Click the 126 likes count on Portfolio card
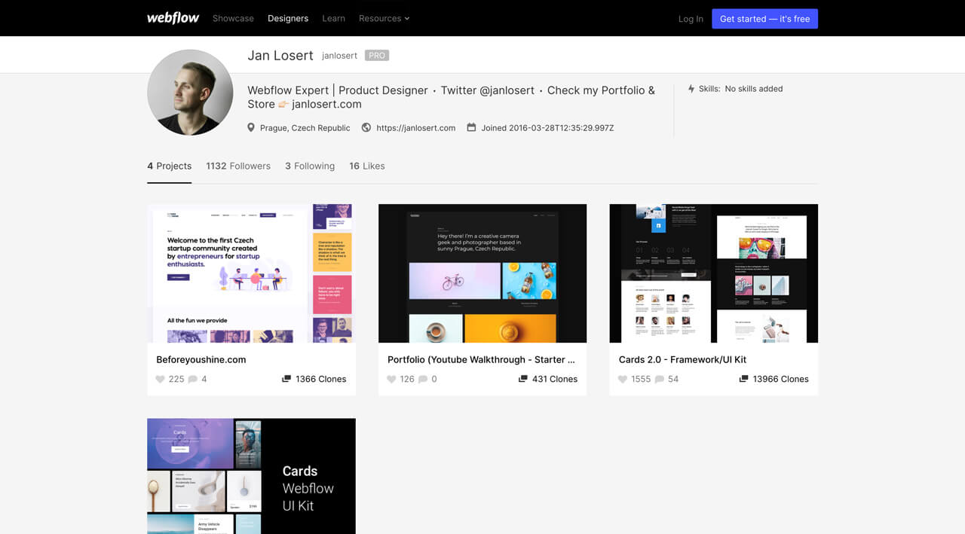Viewport: 965px width, 534px height. [x=407, y=379]
